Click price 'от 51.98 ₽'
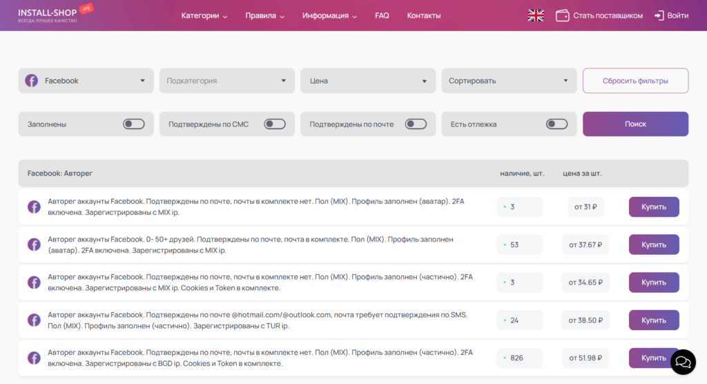The height and width of the screenshot is (384, 707). pyautogui.click(x=585, y=358)
